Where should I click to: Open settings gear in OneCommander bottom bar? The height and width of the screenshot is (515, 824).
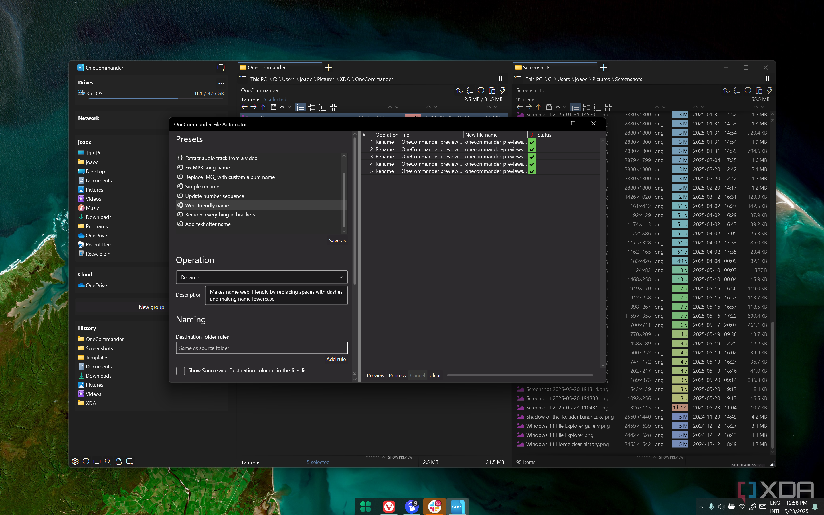point(75,461)
